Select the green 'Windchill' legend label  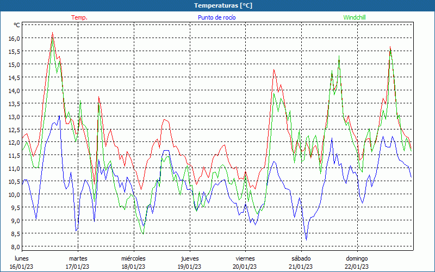point(355,17)
